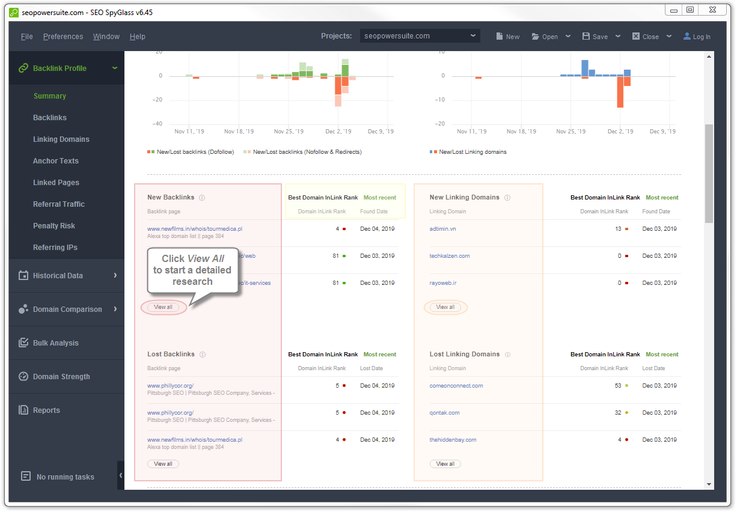This screenshot has width=737, height=512.
Task: Click the vertical scrollbar down arrow
Action: click(x=709, y=484)
